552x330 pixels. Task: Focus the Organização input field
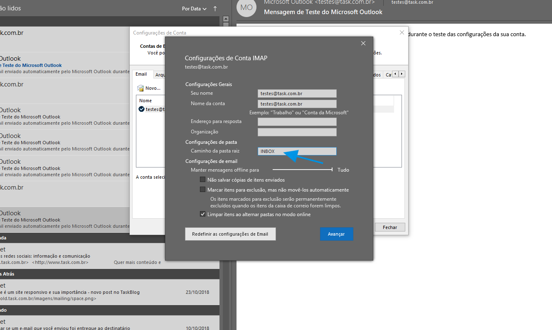(x=297, y=132)
